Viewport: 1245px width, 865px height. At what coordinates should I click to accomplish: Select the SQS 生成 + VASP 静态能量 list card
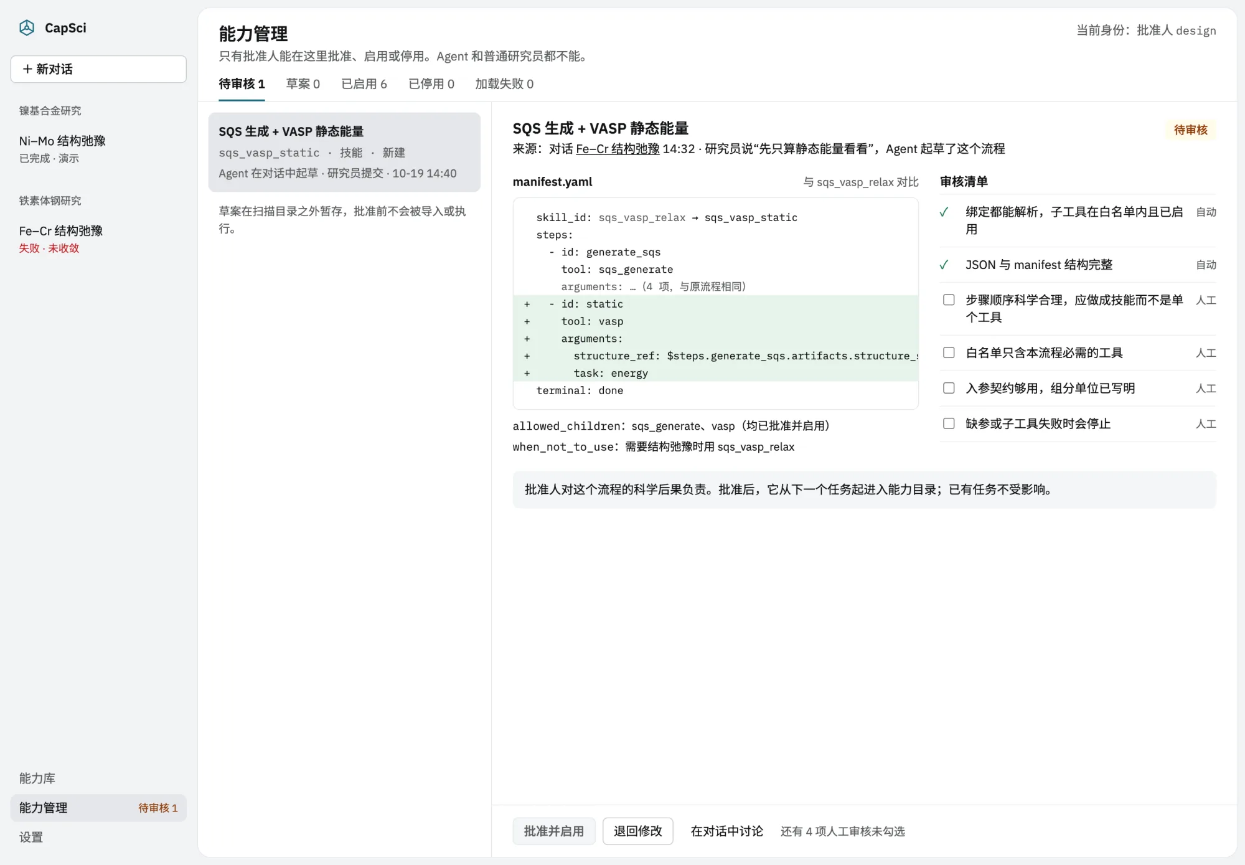(x=344, y=152)
